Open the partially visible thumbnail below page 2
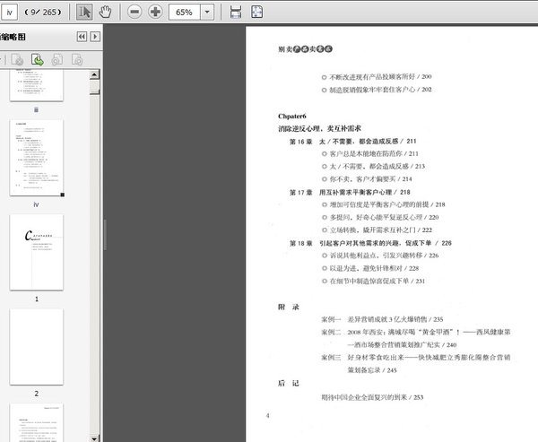 pos(37,423)
